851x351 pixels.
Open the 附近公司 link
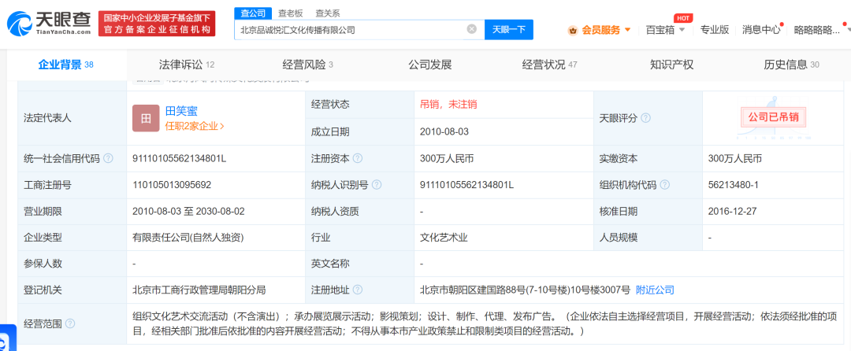(x=655, y=290)
